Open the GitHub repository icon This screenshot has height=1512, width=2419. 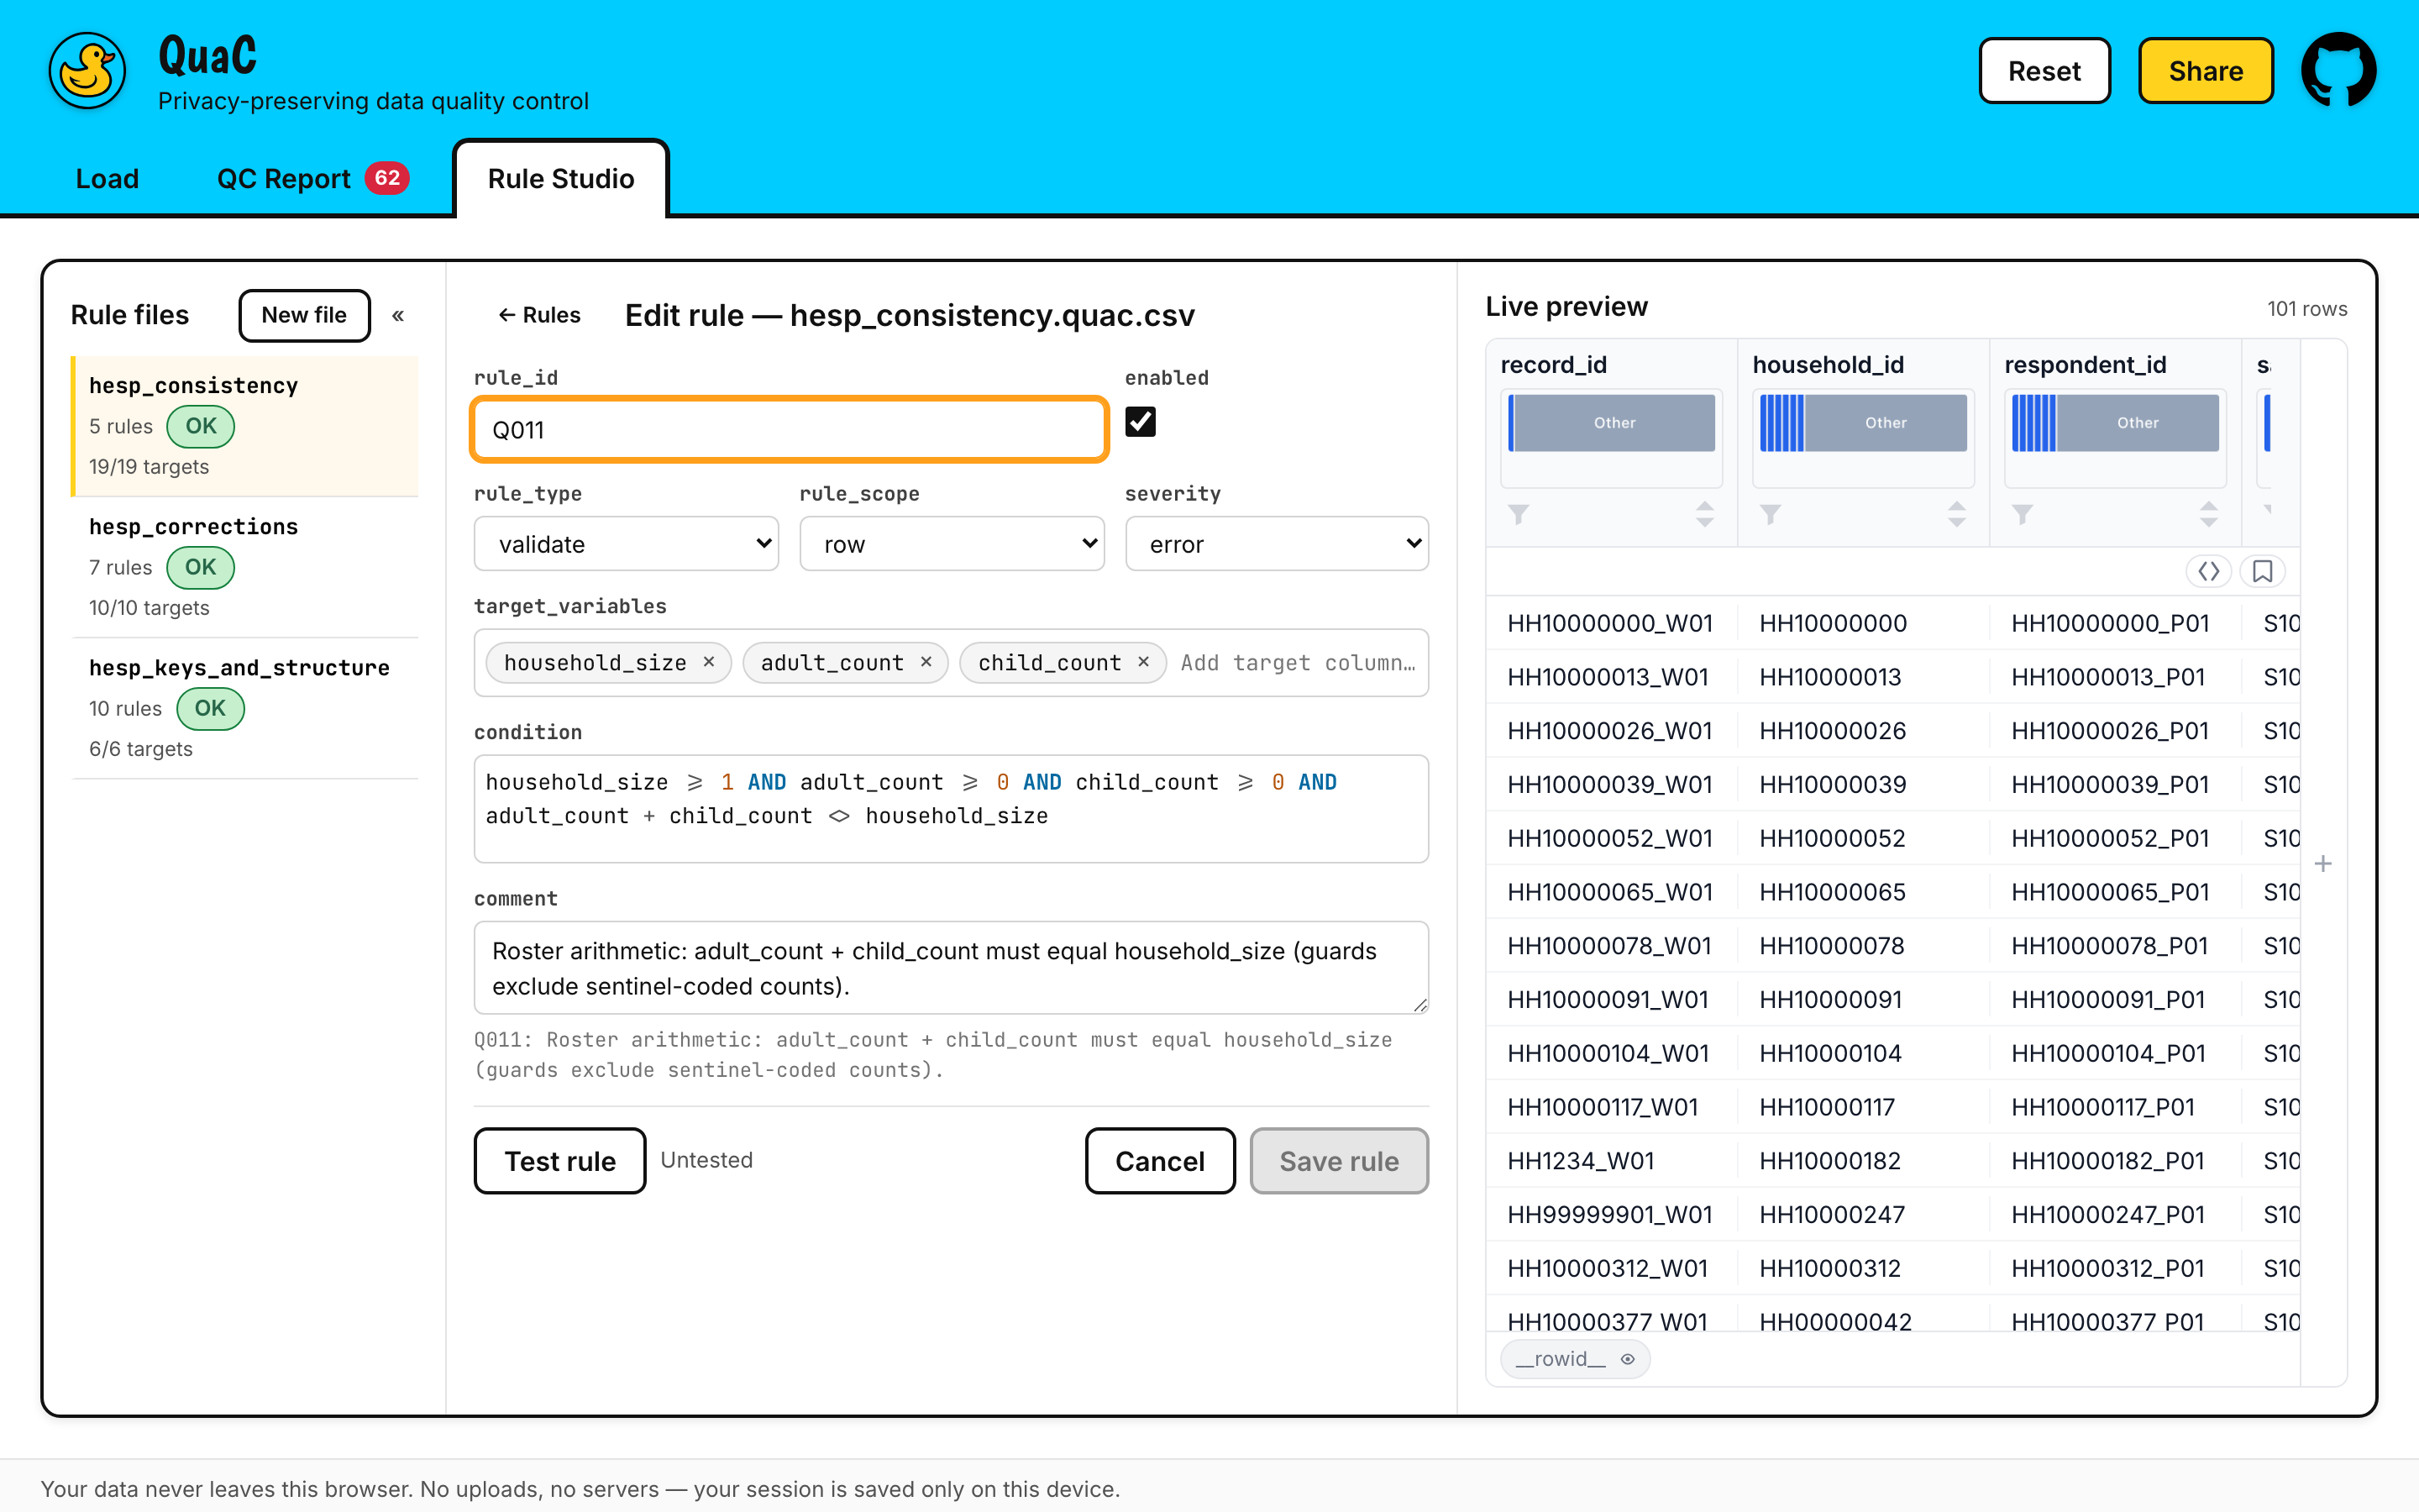click(x=2338, y=70)
